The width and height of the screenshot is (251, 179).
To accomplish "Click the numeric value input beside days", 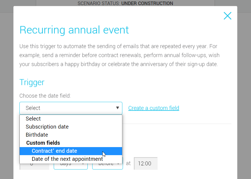I will click(x=34, y=164).
